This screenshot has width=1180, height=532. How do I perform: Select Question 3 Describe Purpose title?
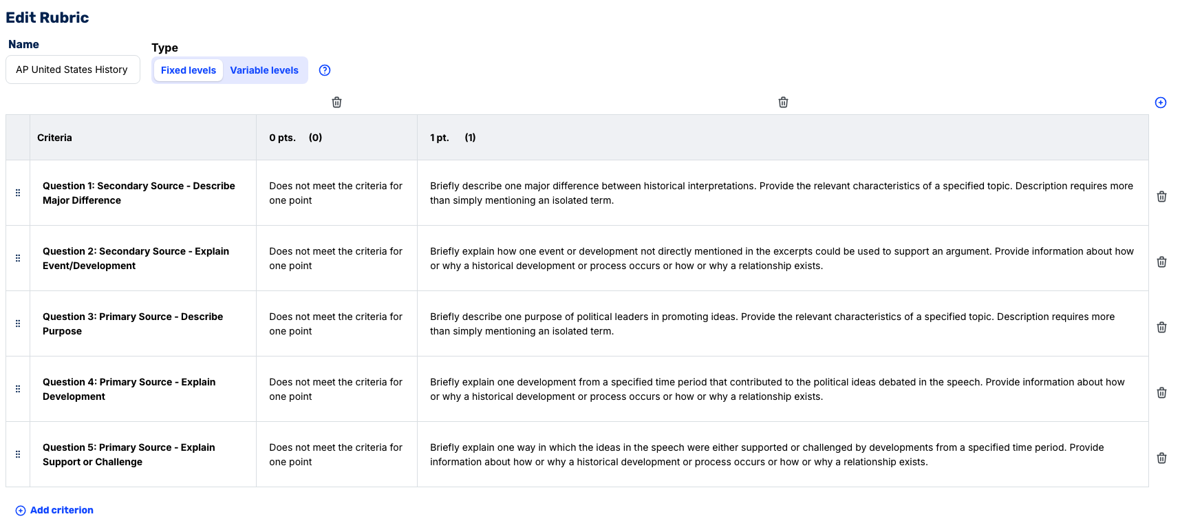pyautogui.click(x=133, y=324)
